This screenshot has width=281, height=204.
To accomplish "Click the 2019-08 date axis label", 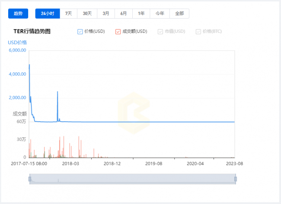I will (x=153, y=164).
